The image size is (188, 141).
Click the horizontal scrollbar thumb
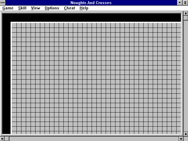pos(7,139)
